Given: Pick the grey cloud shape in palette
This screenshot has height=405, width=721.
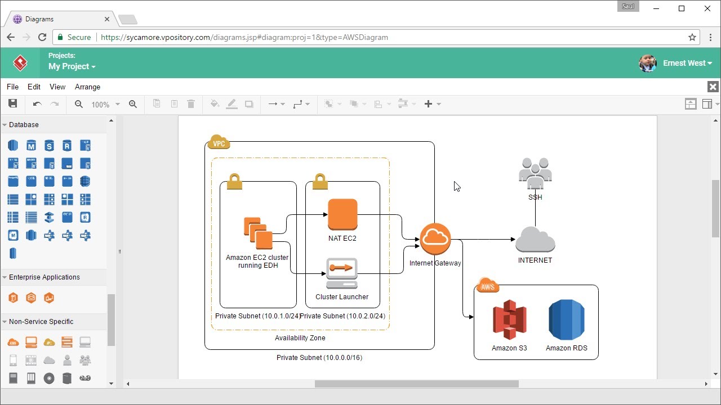Looking at the screenshot, I should click(x=49, y=360).
